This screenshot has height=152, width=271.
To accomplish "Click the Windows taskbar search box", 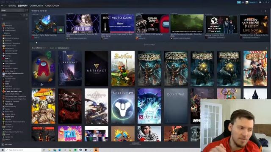I will [24, 150].
